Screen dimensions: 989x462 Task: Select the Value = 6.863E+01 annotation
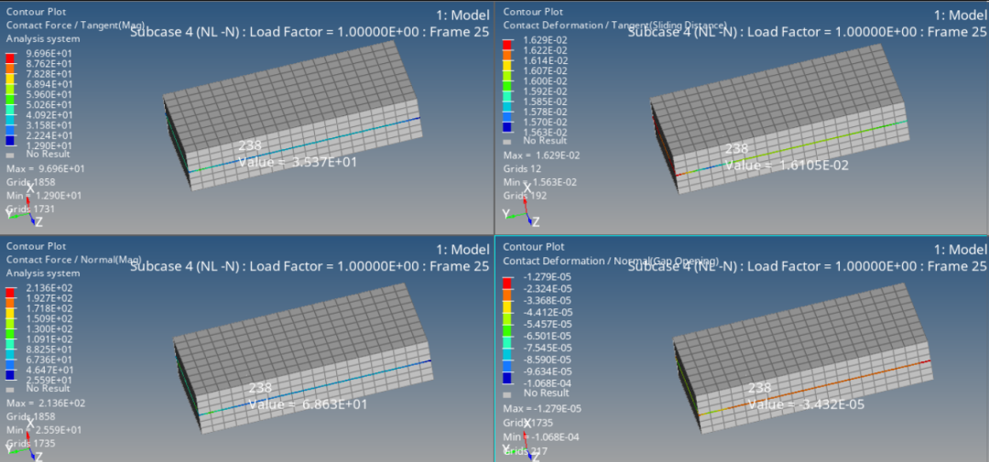click(x=302, y=403)
